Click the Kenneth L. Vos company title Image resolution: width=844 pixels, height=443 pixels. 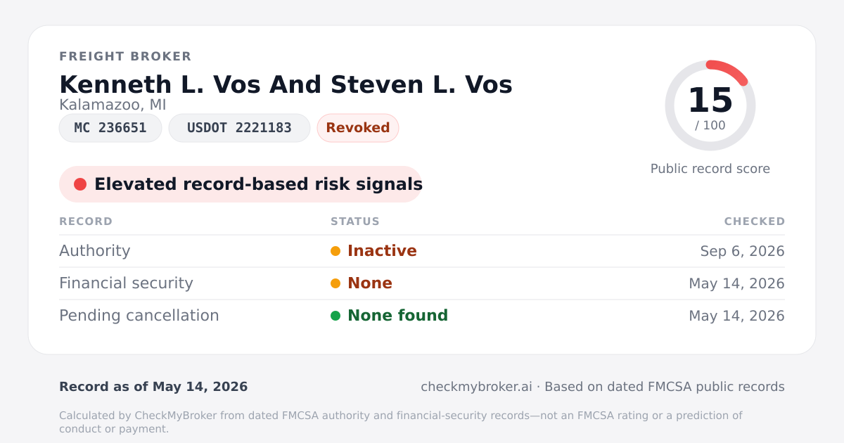click(286, 84)
